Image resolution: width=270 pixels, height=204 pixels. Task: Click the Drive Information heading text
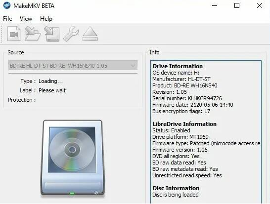178,66
